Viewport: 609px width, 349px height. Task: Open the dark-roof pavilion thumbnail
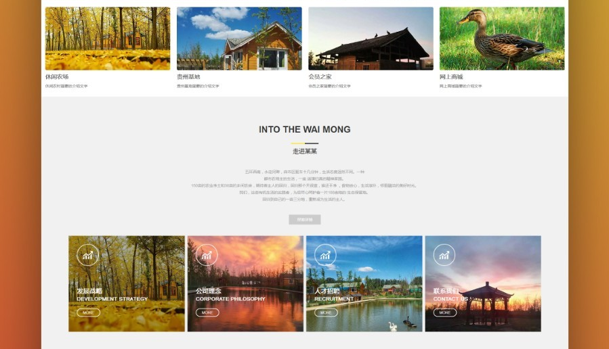click(x=371, y=39)
